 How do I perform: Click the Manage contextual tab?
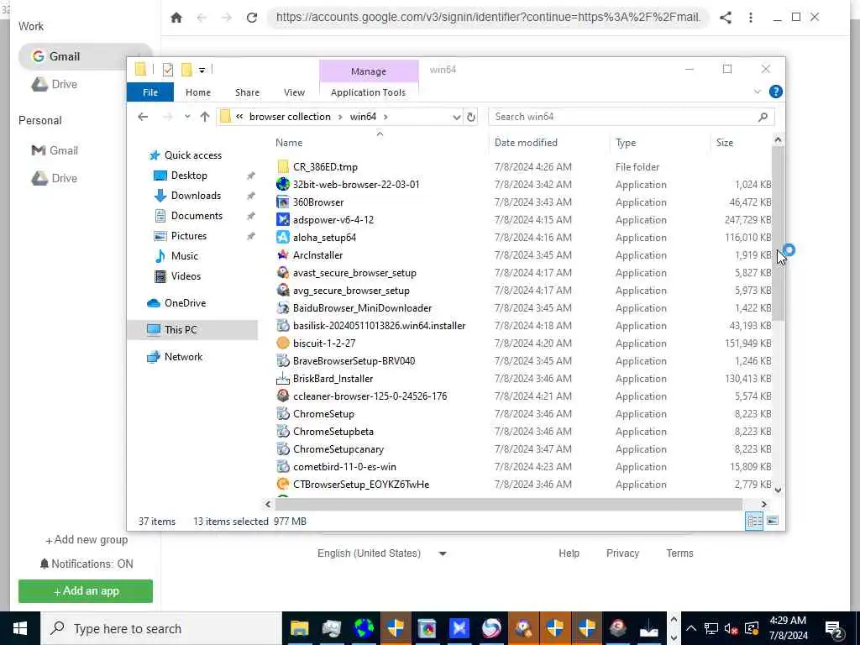[369, 71]
